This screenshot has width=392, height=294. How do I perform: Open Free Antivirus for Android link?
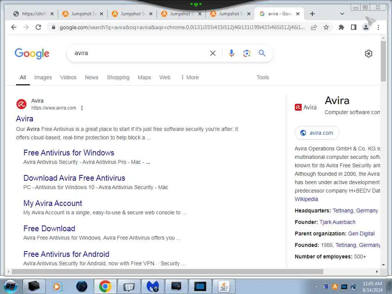click(66, 254)
